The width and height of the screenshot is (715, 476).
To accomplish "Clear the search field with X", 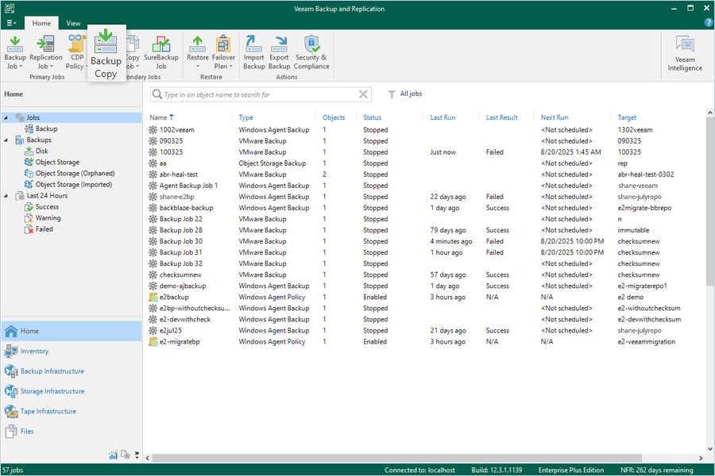I will [x=363, y=94].
